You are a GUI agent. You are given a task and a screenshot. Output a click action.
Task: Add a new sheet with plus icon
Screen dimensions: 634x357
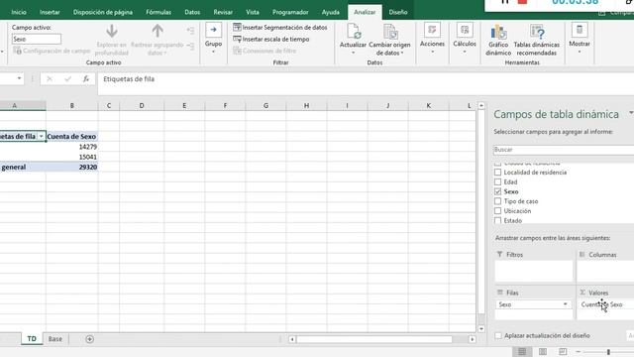(x=90, y=339)
